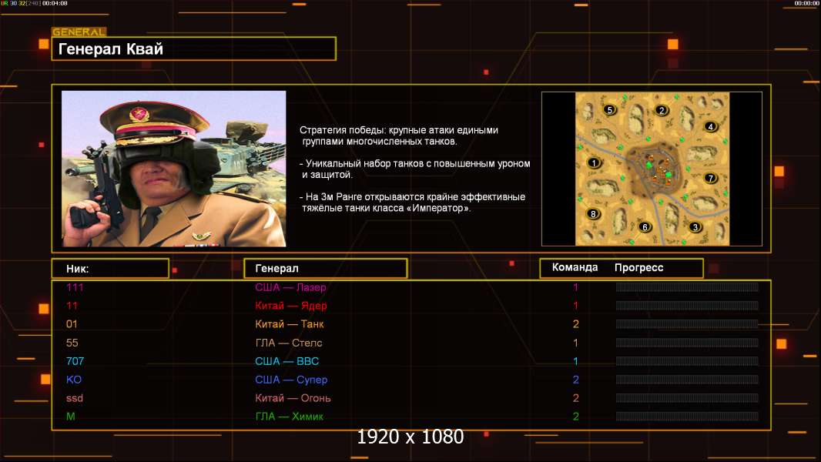Click the ГЛА — Стелс general entry
The height and width of the screenshot is (462, 821).
coord(289,343)
